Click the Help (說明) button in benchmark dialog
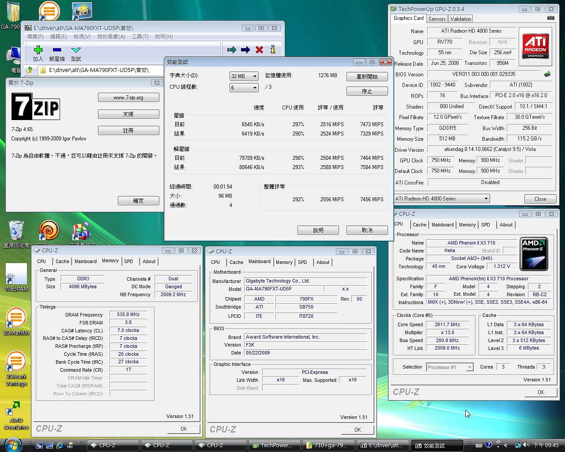 (x=318, y=230)
